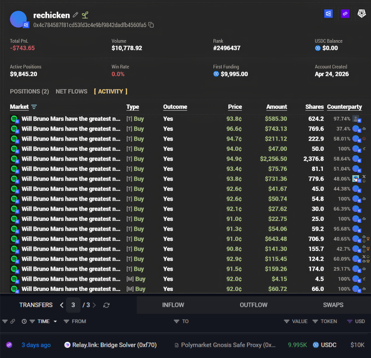
Task: Click the counterparty avatar in the 37.4% row
Action: pos(356,129)
